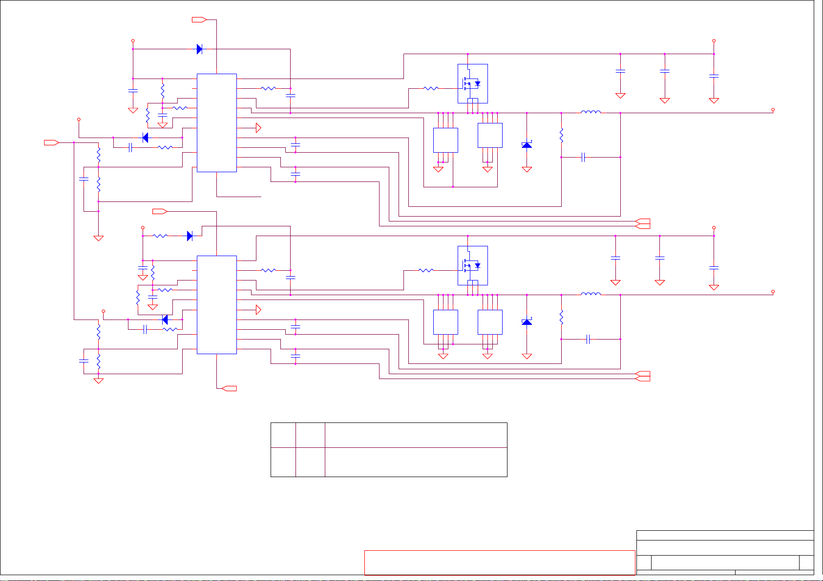Viewport: 823px width, 581px height.
Task: Select the gate resistor feeding the upper MOSFET
Action: pos(431,88)
